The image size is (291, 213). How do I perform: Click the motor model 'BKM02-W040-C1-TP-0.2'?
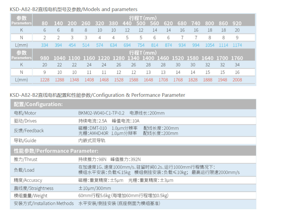pyautogui.click(x=101, y=113)
